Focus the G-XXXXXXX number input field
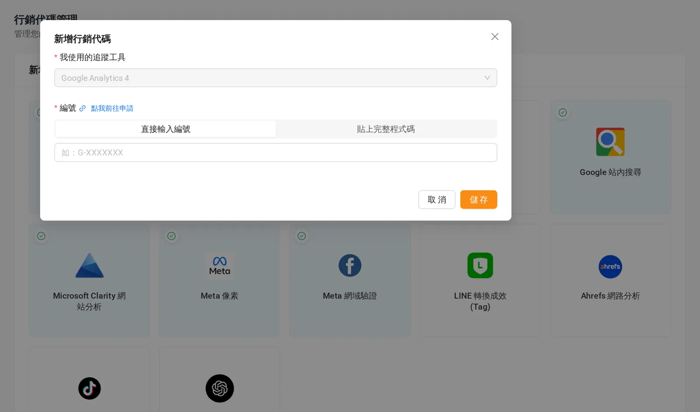The image size is (700, 412). pos(276,152)
